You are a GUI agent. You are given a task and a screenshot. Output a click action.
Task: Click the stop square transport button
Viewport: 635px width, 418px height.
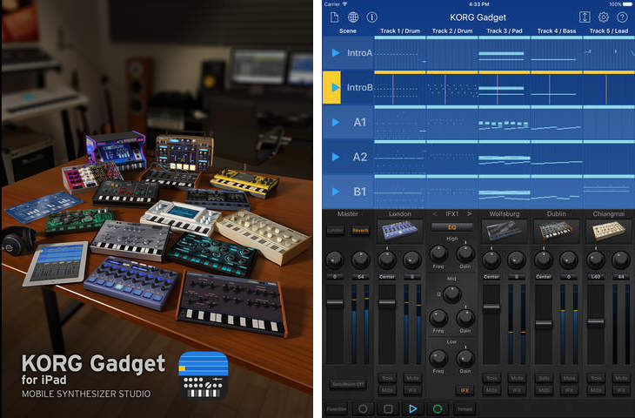pyautogui.click(x=388, y=408)
